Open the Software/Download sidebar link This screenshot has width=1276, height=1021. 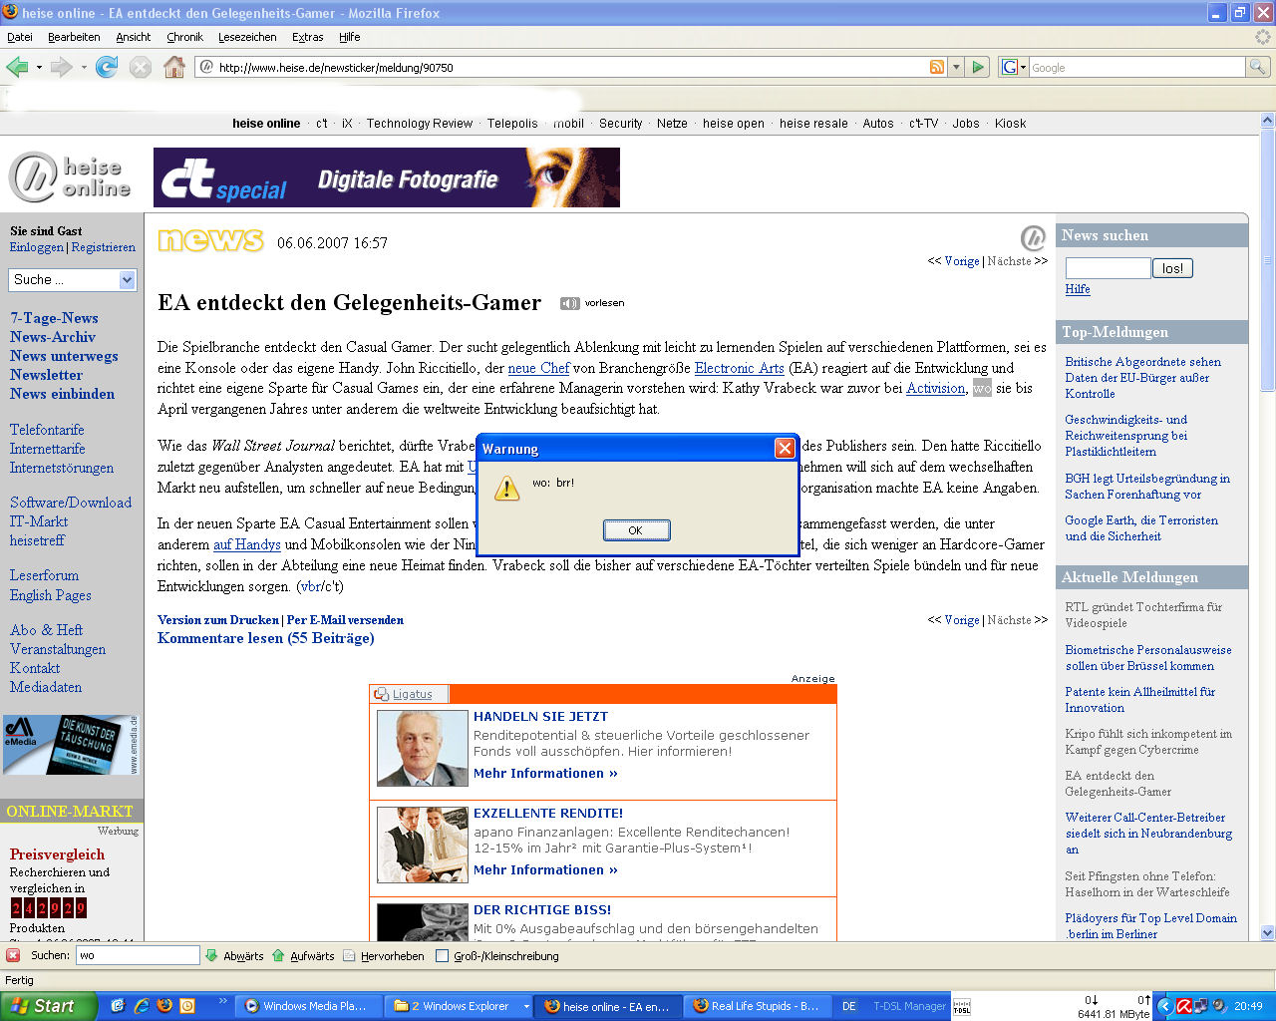coord(71,503)
